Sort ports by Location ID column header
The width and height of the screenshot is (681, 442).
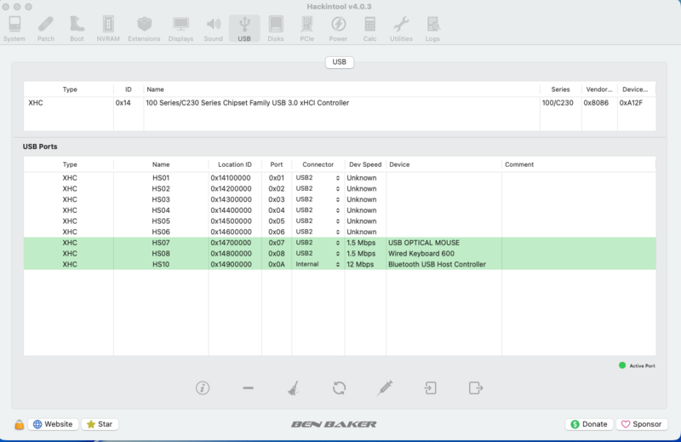pos(234,164)
